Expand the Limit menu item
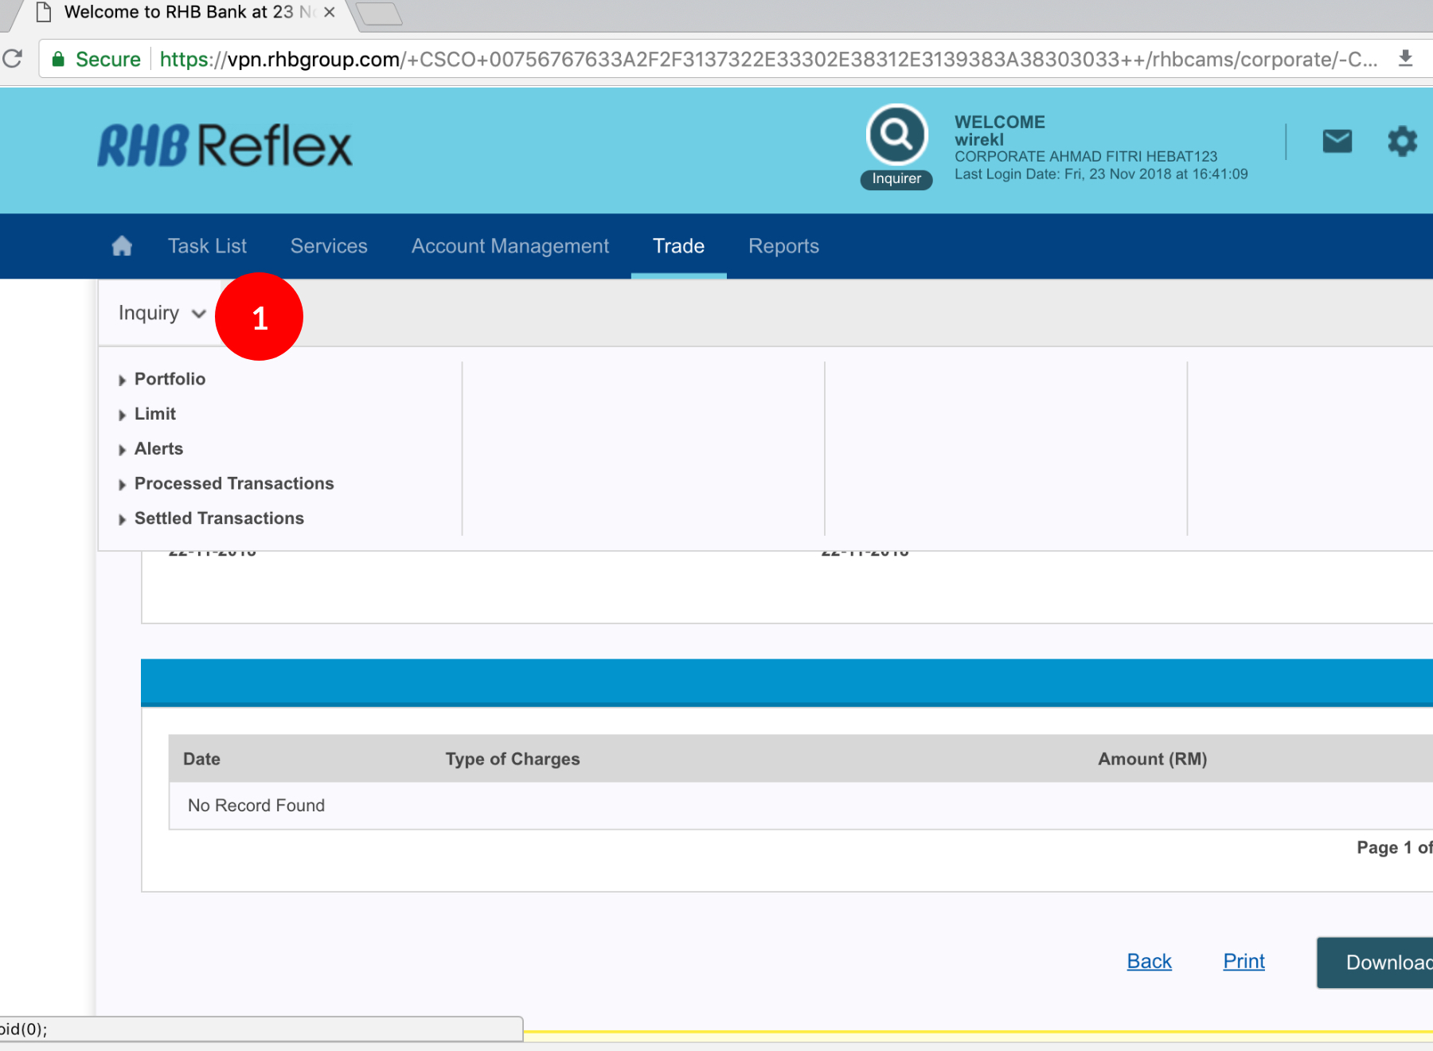1433x1051 pixels. (154, 414)
